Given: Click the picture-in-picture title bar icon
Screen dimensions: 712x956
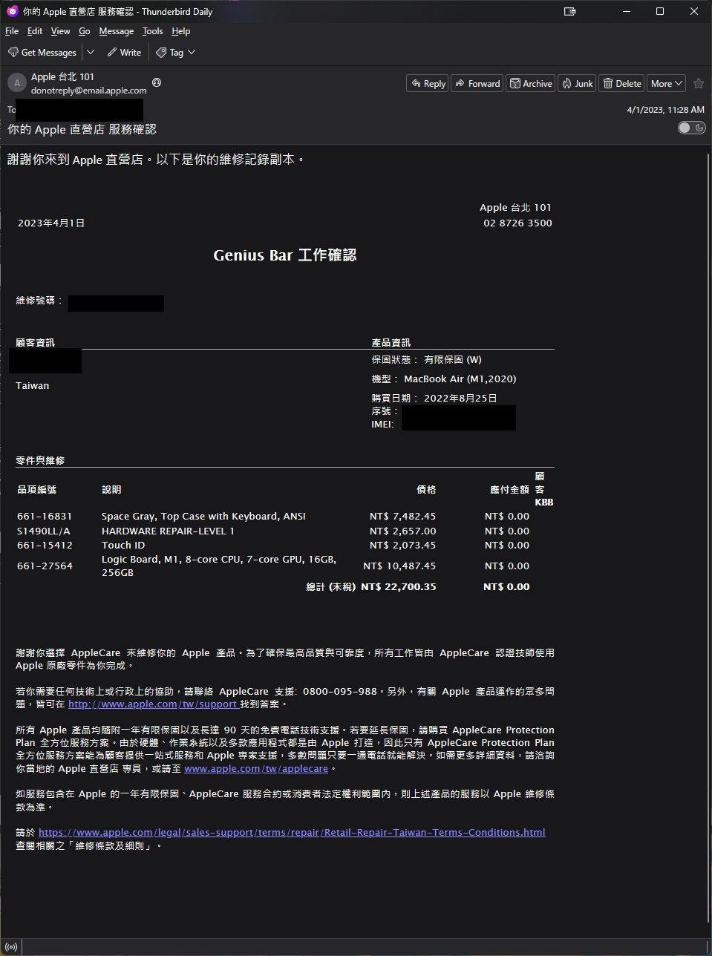Looking at the screenshot, I should (x=570, y=11).
